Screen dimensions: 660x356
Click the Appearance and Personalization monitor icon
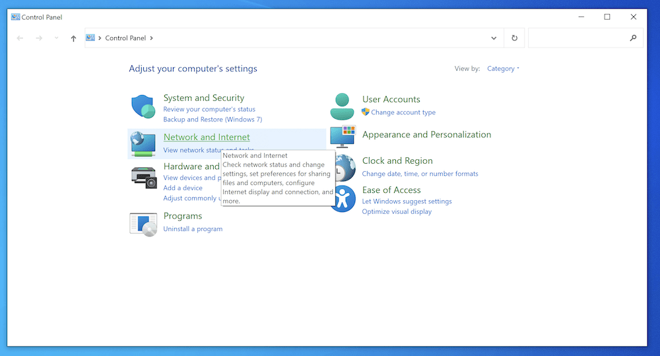click(x=343, y=137)
